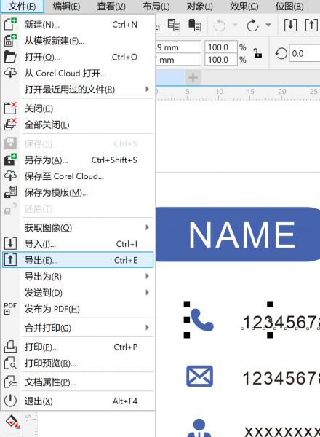Choose 保存至 Corel Cloud... entry
Viewport: 320px width, 437px height.
click(x=78, y=176)
